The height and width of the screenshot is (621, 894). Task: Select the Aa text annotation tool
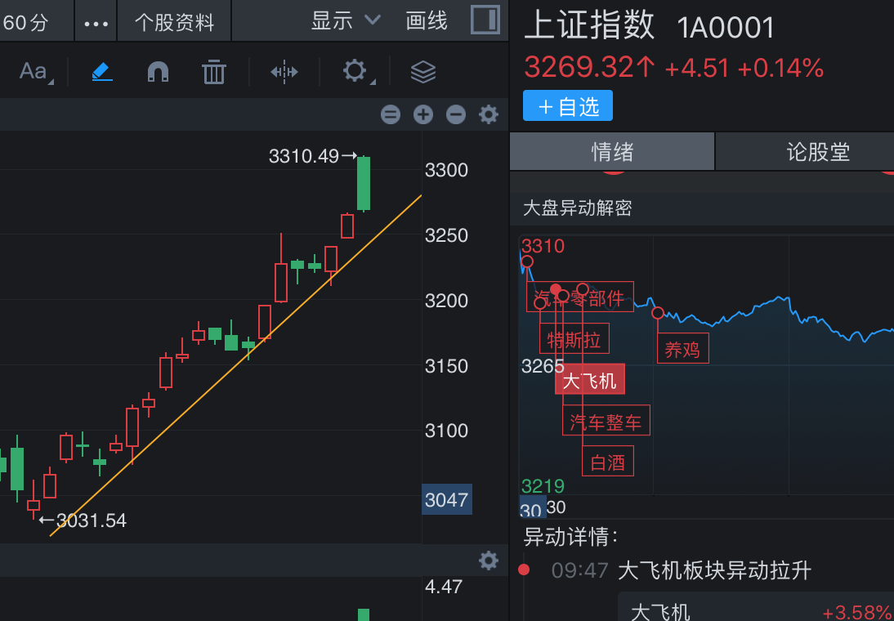(35, 72)
